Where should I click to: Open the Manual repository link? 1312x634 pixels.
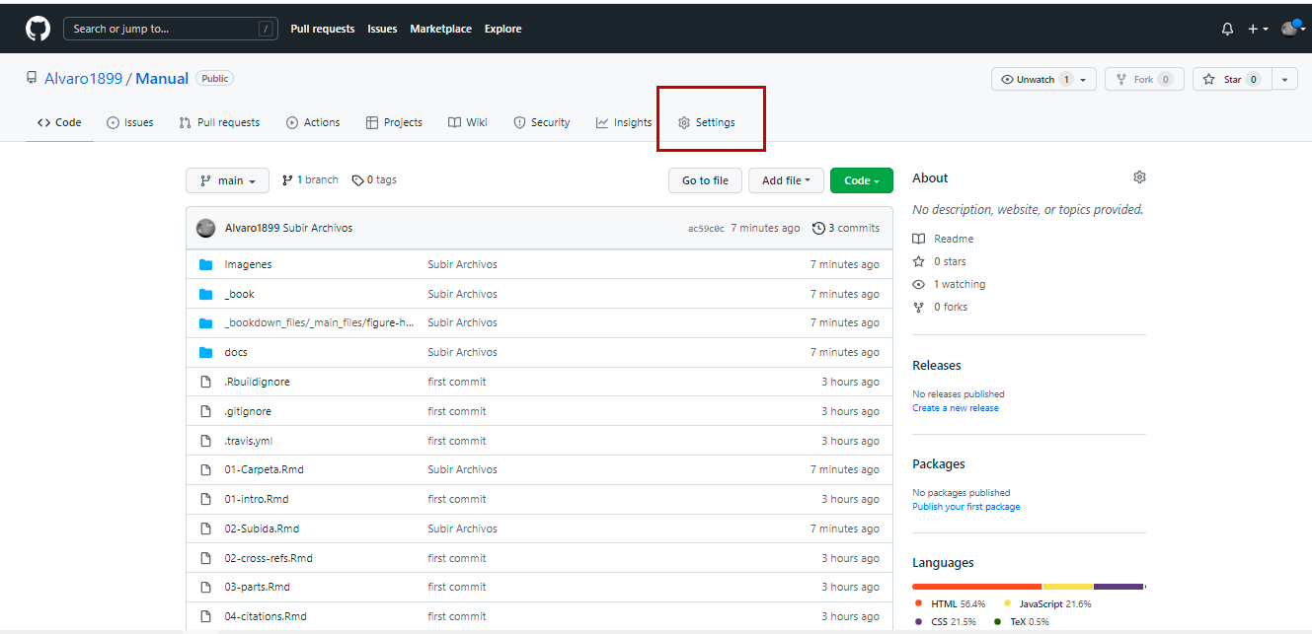pyautogui.click(x=162, y=79)
